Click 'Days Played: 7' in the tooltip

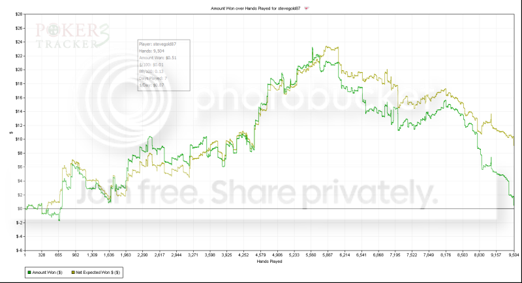click(x=153, y=78)
